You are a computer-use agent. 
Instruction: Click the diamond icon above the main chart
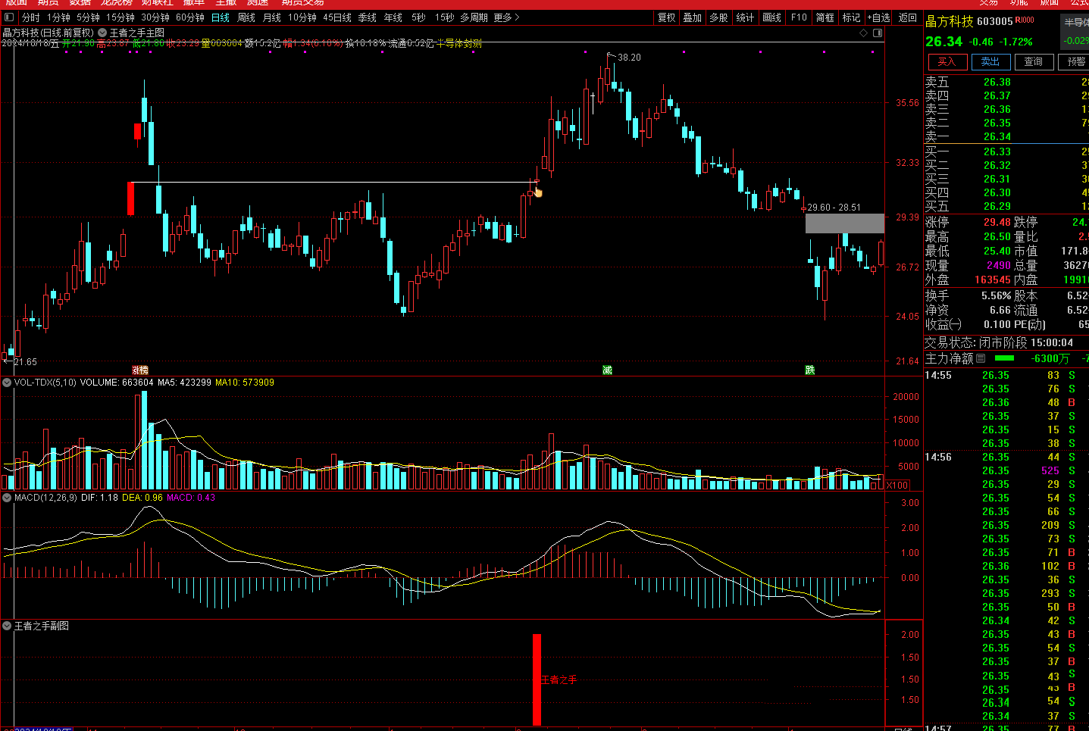click(x=863, y=33)
